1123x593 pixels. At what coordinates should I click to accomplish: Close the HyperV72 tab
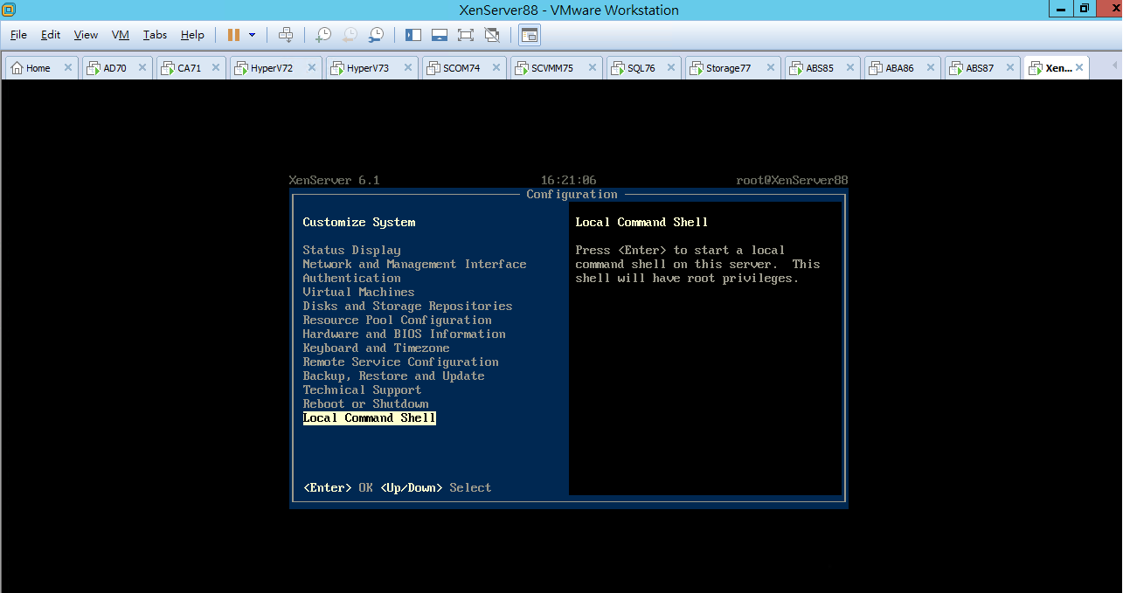point(311,68)
